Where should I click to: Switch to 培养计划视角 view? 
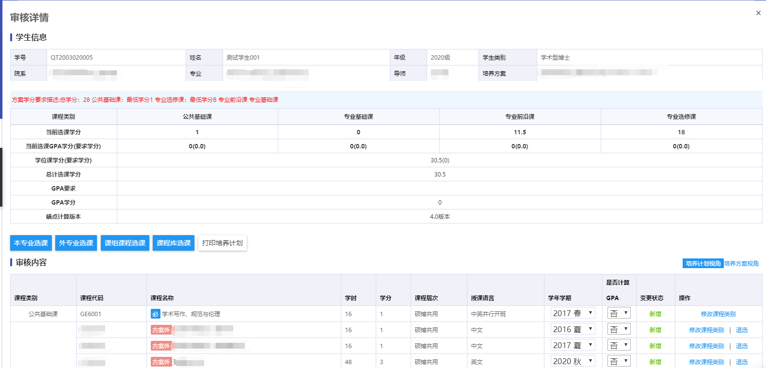(x=702, y=264)
